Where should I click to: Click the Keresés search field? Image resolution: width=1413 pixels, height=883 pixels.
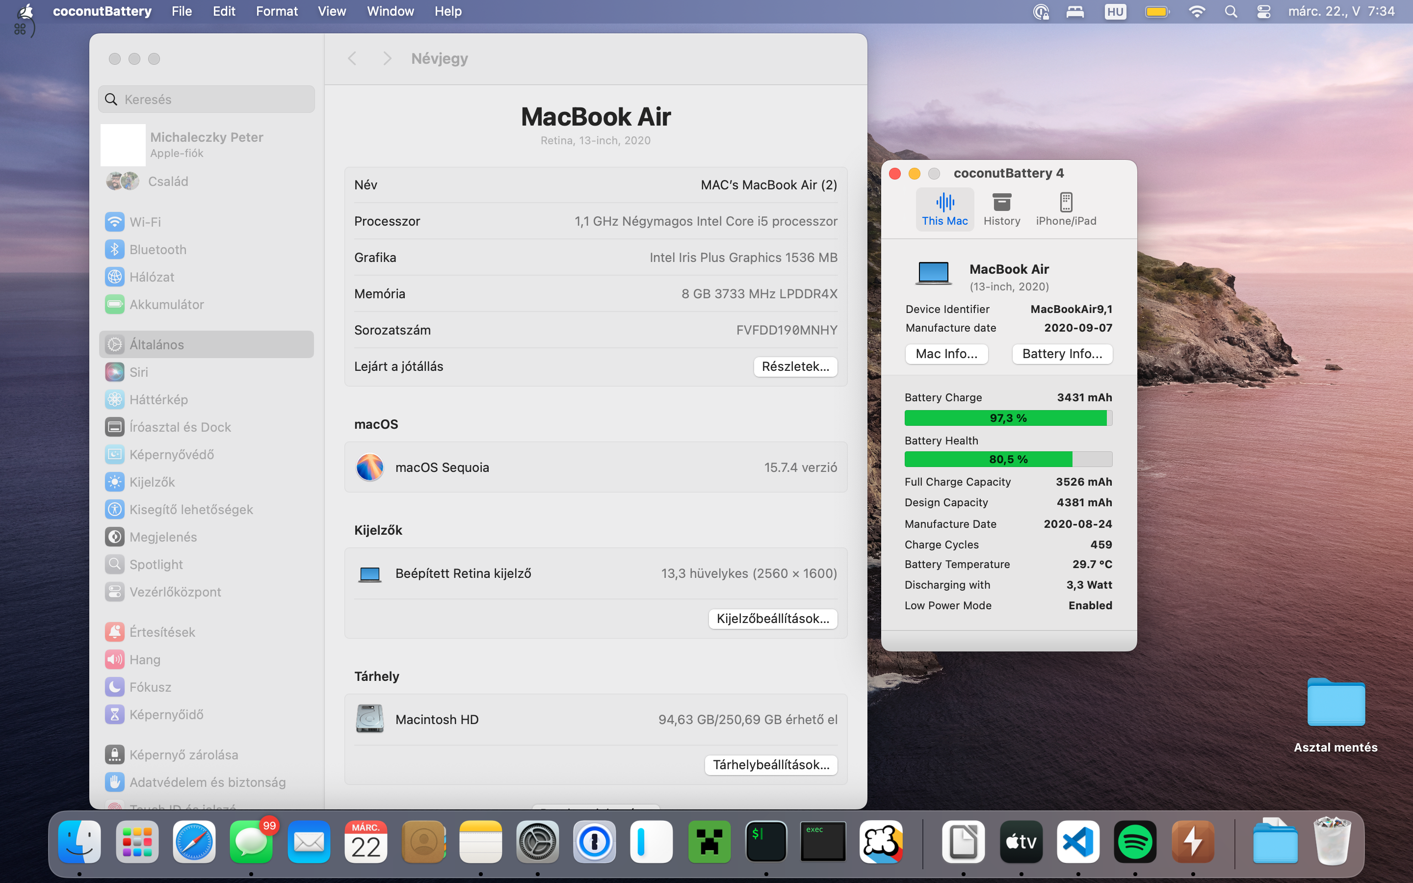(x=206, y=99)
